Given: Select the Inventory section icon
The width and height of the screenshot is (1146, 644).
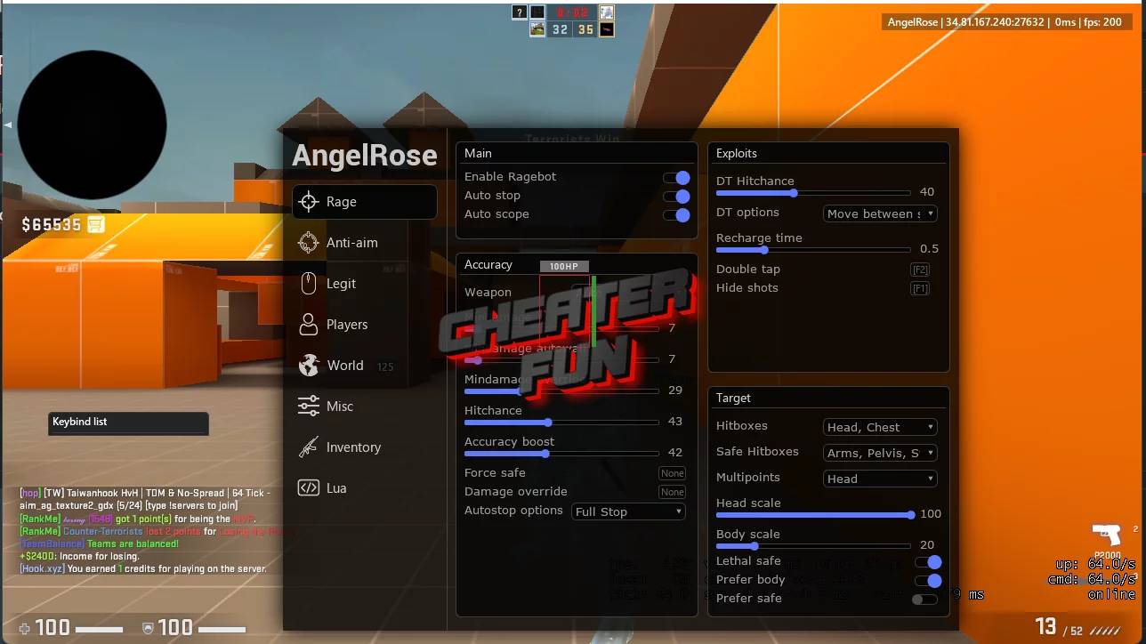Looking at the screenshot, I should pos(308,447).
